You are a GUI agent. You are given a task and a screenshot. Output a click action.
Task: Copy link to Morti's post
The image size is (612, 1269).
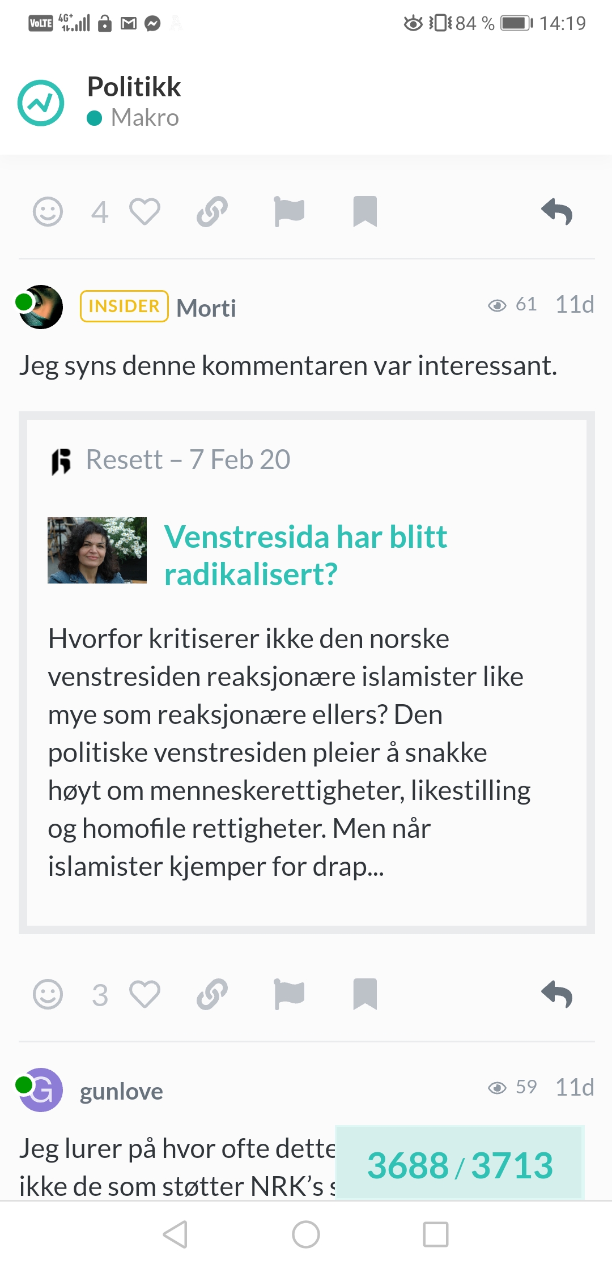tap(212, 994)
